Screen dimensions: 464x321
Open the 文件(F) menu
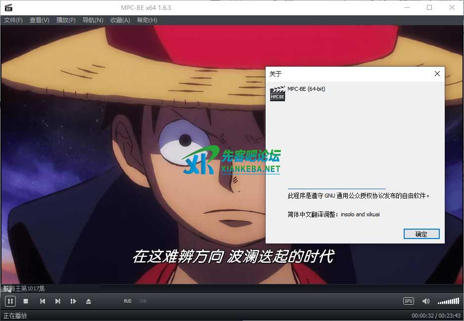tap(13, 20)
